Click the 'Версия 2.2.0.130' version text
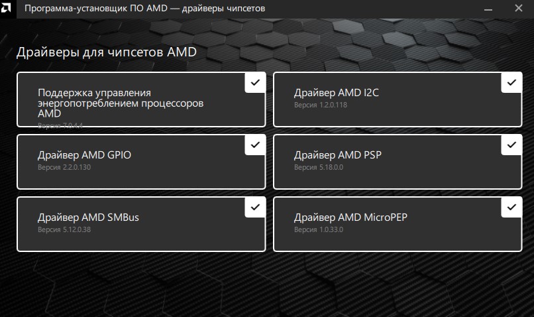The height and width of the screenshot is (317, 534). (x=64, y=167)
